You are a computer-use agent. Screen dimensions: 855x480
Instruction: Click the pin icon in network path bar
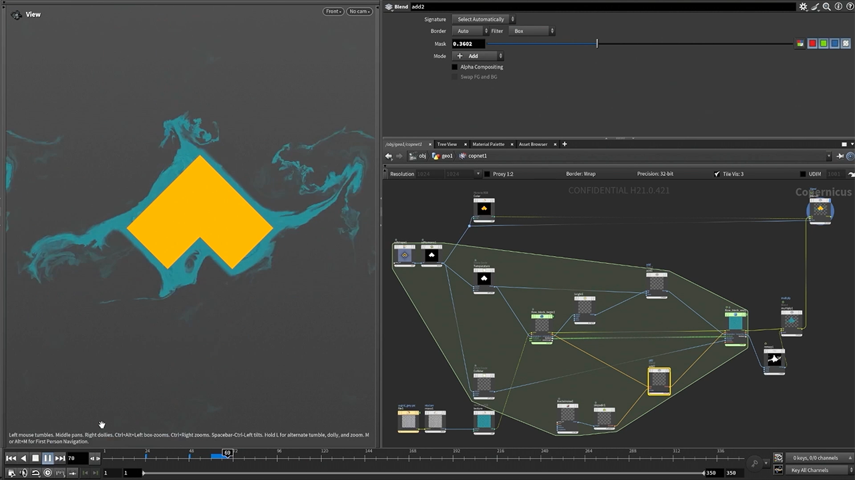(840, 156)
